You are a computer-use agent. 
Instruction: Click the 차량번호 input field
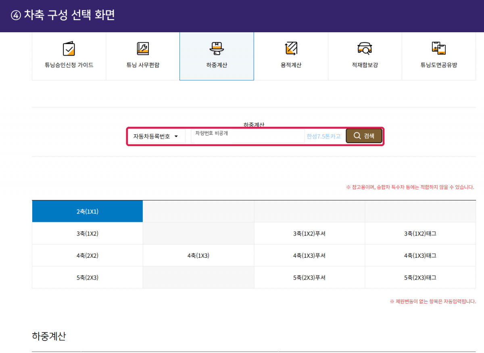[x=248, y=136]
